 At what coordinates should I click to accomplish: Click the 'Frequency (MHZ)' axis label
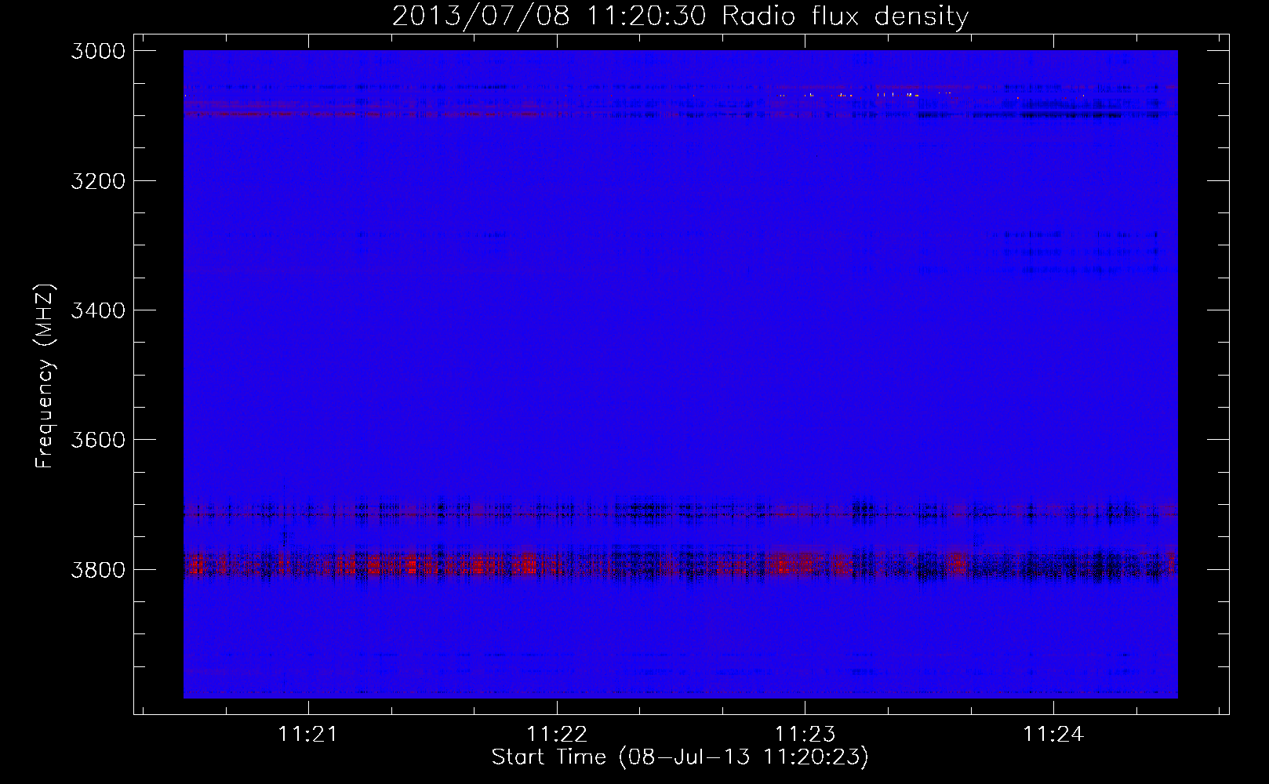click(x=45, y=376)
